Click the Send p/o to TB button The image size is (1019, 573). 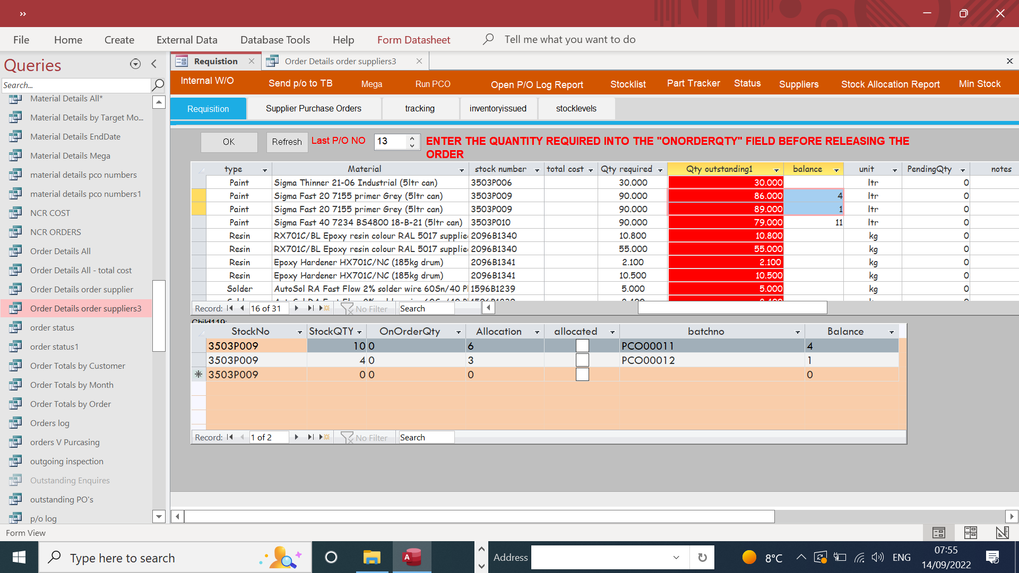point(300,83)
